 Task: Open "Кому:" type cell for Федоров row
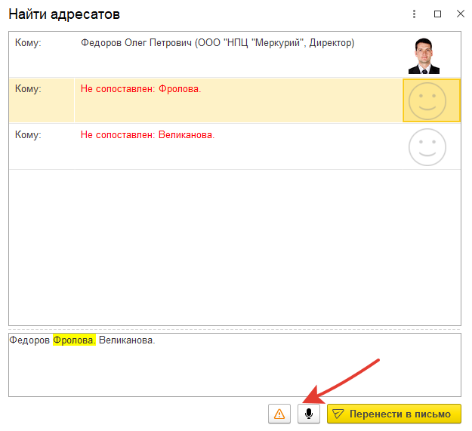(x=29, y=43)
